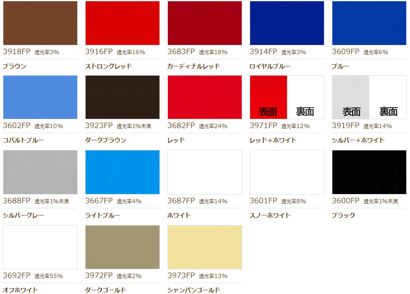Click the シャンパンゴールド color name label

pos(194,290)
